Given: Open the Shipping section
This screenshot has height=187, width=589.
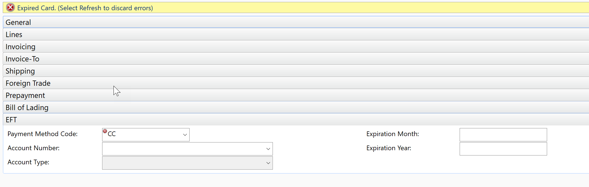Looking at the screenshot, I should [x=296, y=71].
